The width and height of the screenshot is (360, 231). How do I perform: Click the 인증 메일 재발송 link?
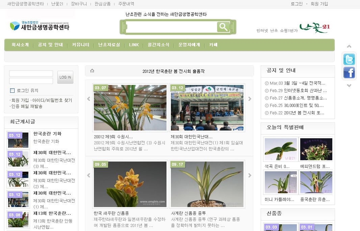click(27, 106)
